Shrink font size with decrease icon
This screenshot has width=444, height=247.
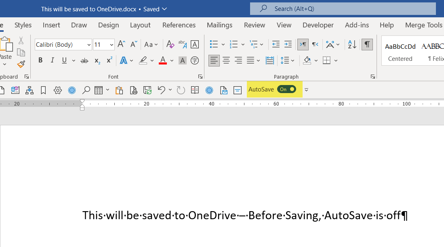(134, 44)
